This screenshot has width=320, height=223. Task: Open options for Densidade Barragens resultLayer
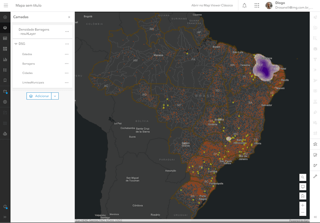click(67, 32)
